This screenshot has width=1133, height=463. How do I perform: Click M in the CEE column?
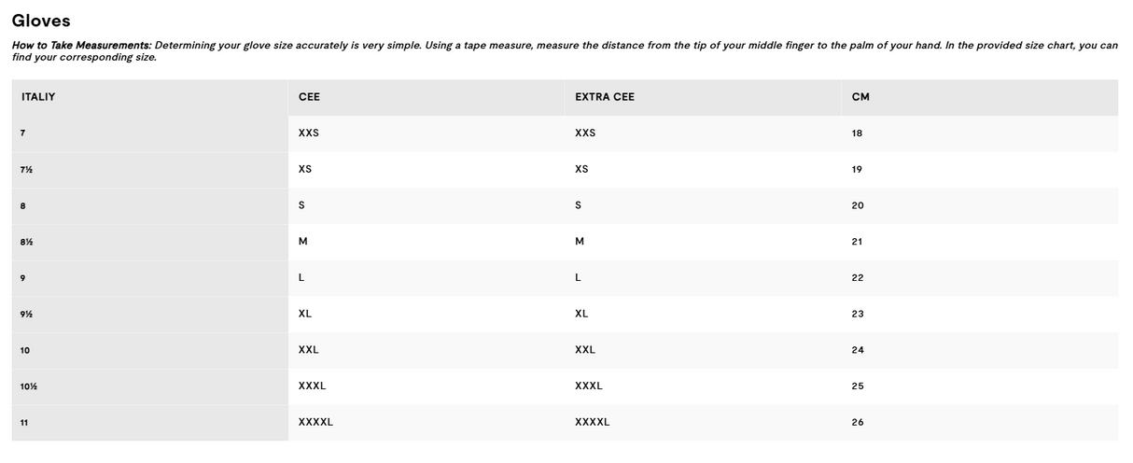(303, 242)
